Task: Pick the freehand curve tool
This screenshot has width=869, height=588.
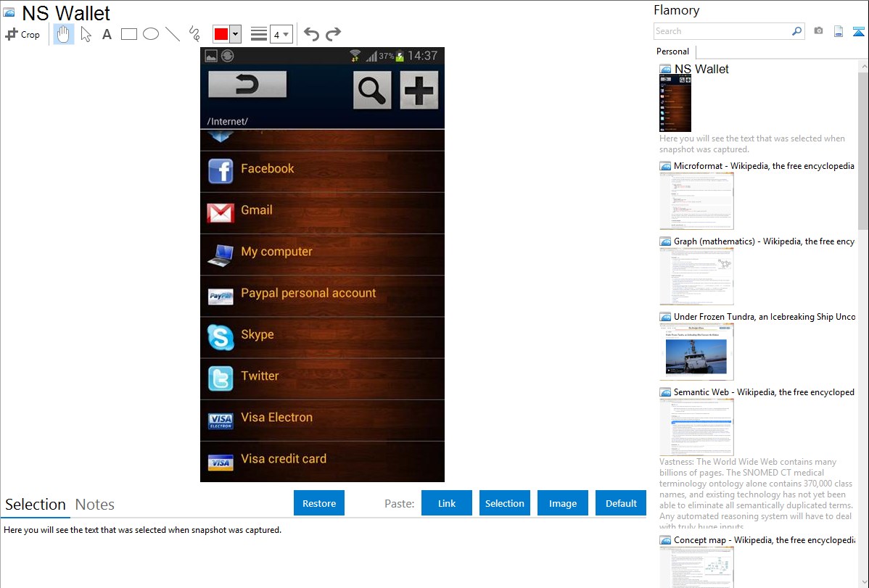Action: click(194, 34)
